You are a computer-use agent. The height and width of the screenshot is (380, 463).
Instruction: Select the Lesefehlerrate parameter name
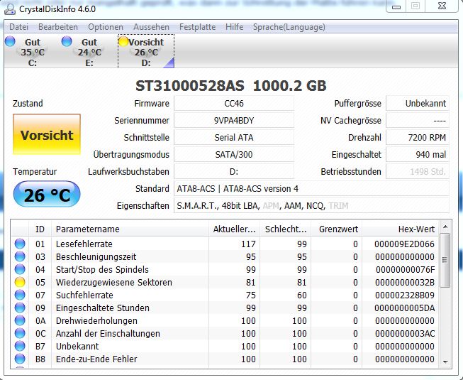[x=84, y=244]
